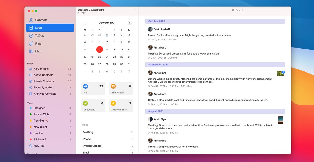The height and width of the screenshot is (162, 314).
Task: Collapse the September 2021 section header
Action: [215, 65]
